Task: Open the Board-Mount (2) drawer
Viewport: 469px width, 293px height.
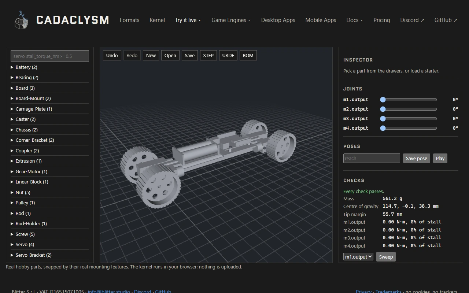Action: click(x=50, y=99)
